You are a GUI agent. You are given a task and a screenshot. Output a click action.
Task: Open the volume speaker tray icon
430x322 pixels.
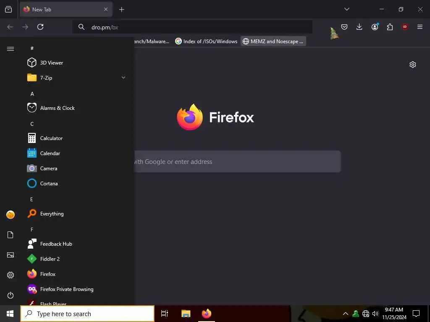tap(375, 314)
